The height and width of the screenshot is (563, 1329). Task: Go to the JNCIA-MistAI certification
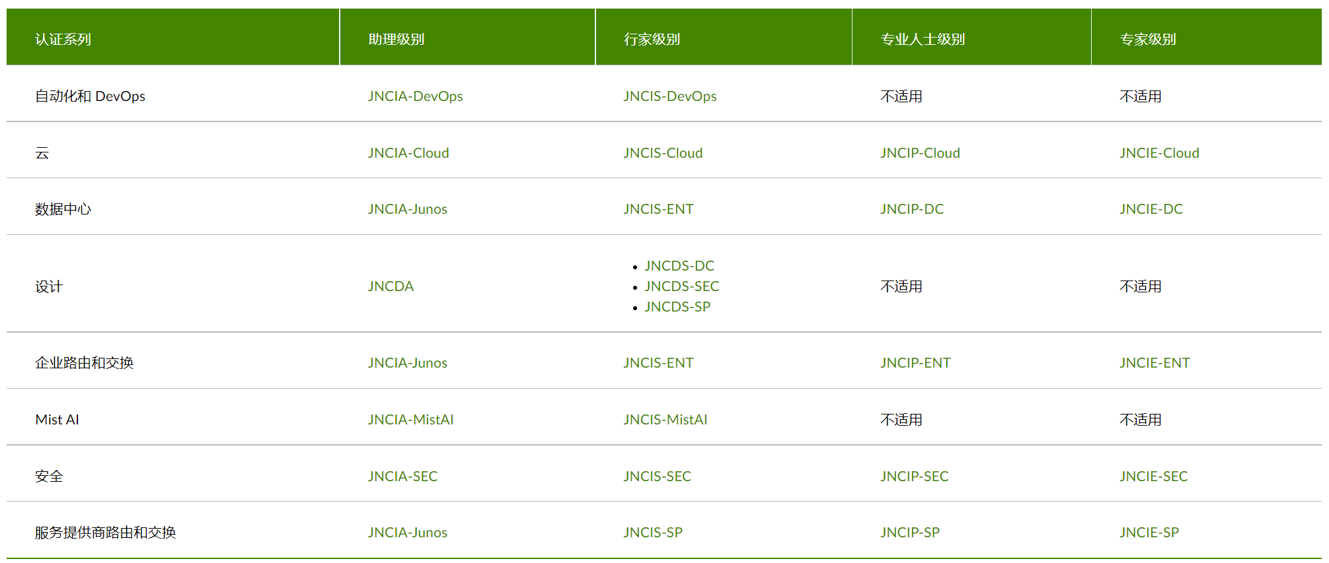coord(410,420)
